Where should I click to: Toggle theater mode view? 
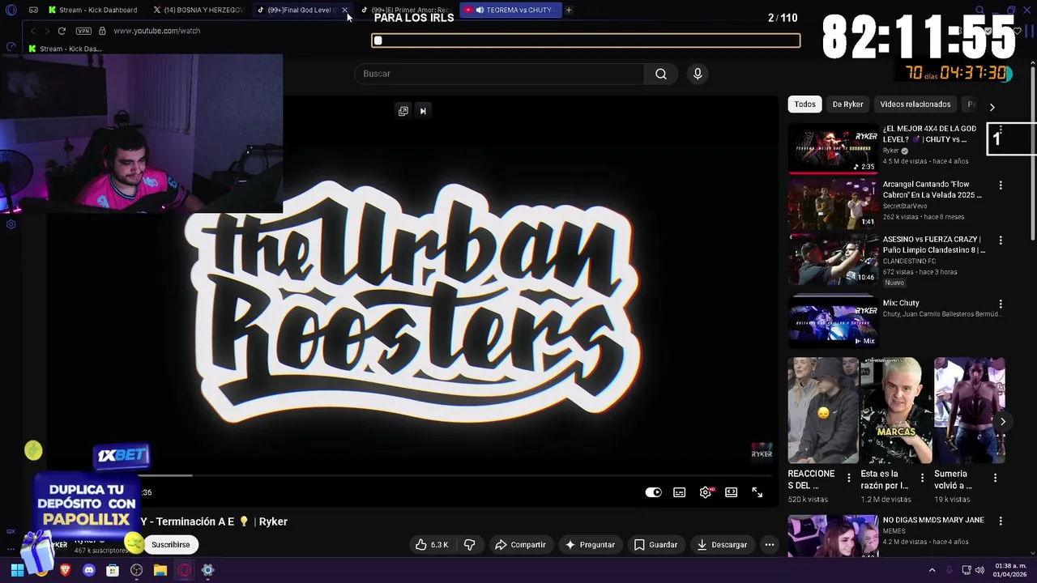click(x=732, y=492)
